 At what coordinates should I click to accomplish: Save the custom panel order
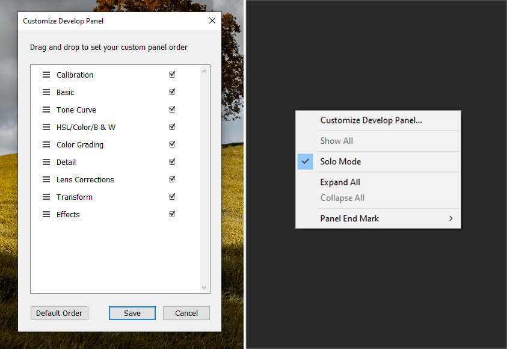pyautogui.click(x=132, y=313)
